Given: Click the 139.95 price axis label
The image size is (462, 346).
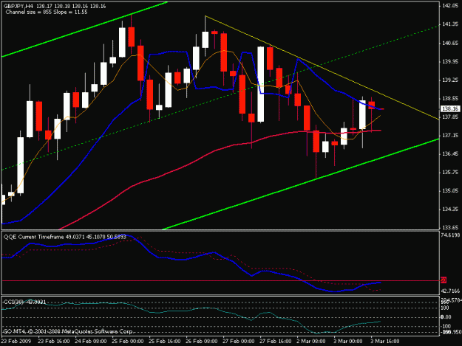Looking at the screenshot, I should click(450, 61).
